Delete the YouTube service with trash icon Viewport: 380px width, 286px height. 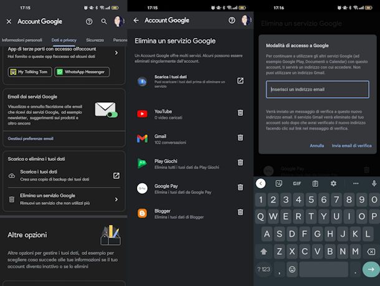click(x=240, y=113)
